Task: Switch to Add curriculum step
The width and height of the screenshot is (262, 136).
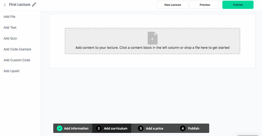Action: click(x=112, y=128)
